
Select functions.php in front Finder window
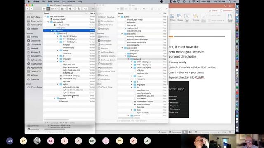click(x=68, y=48)
